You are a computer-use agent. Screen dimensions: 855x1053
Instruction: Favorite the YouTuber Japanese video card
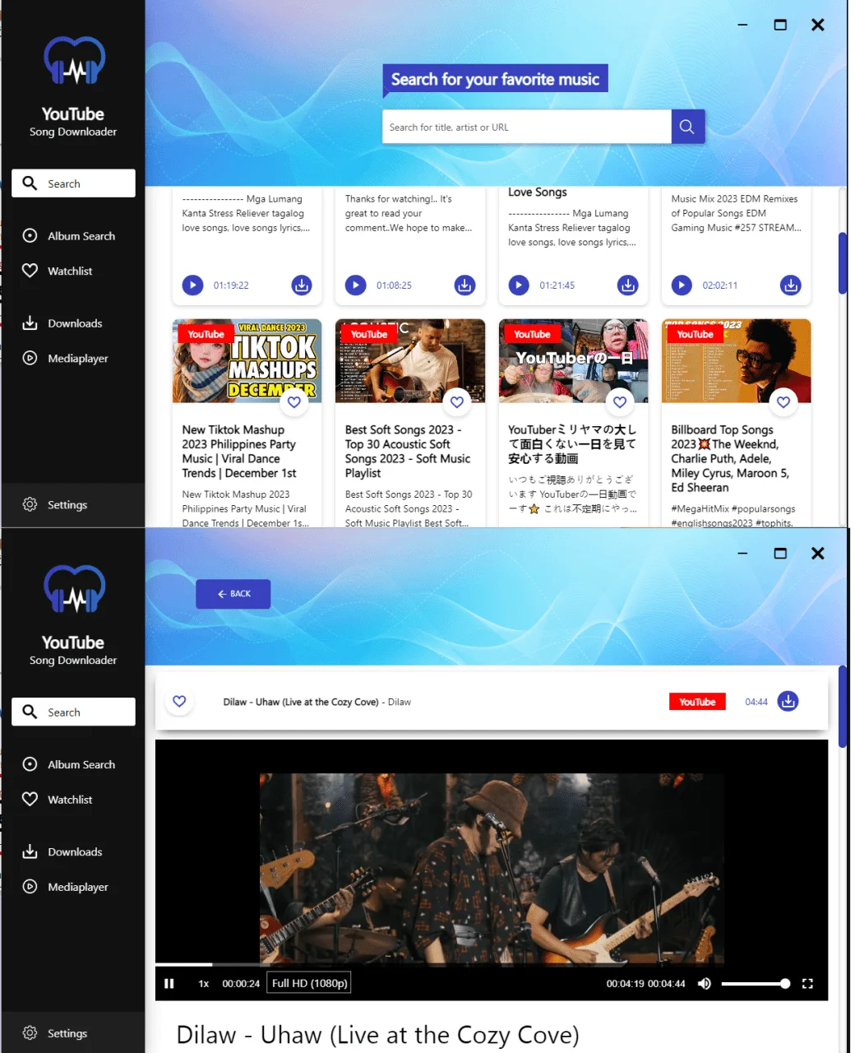point(620,402)
